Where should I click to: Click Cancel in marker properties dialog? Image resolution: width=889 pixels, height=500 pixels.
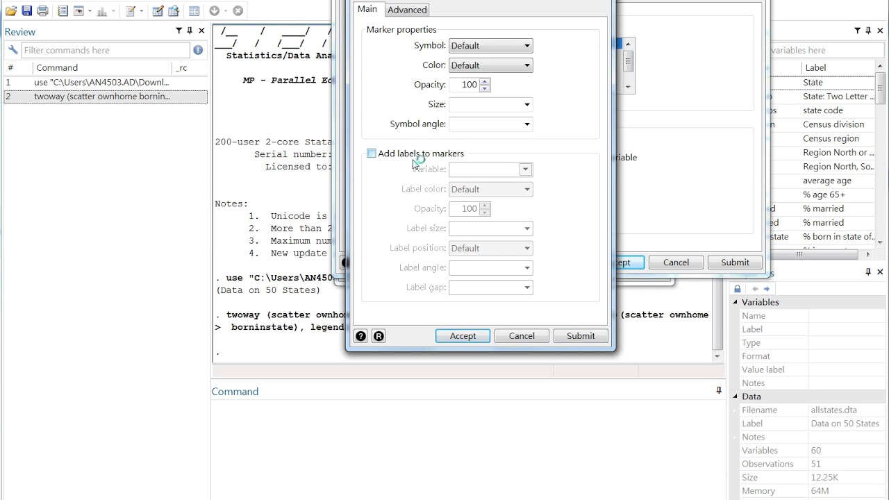point(522,336)
